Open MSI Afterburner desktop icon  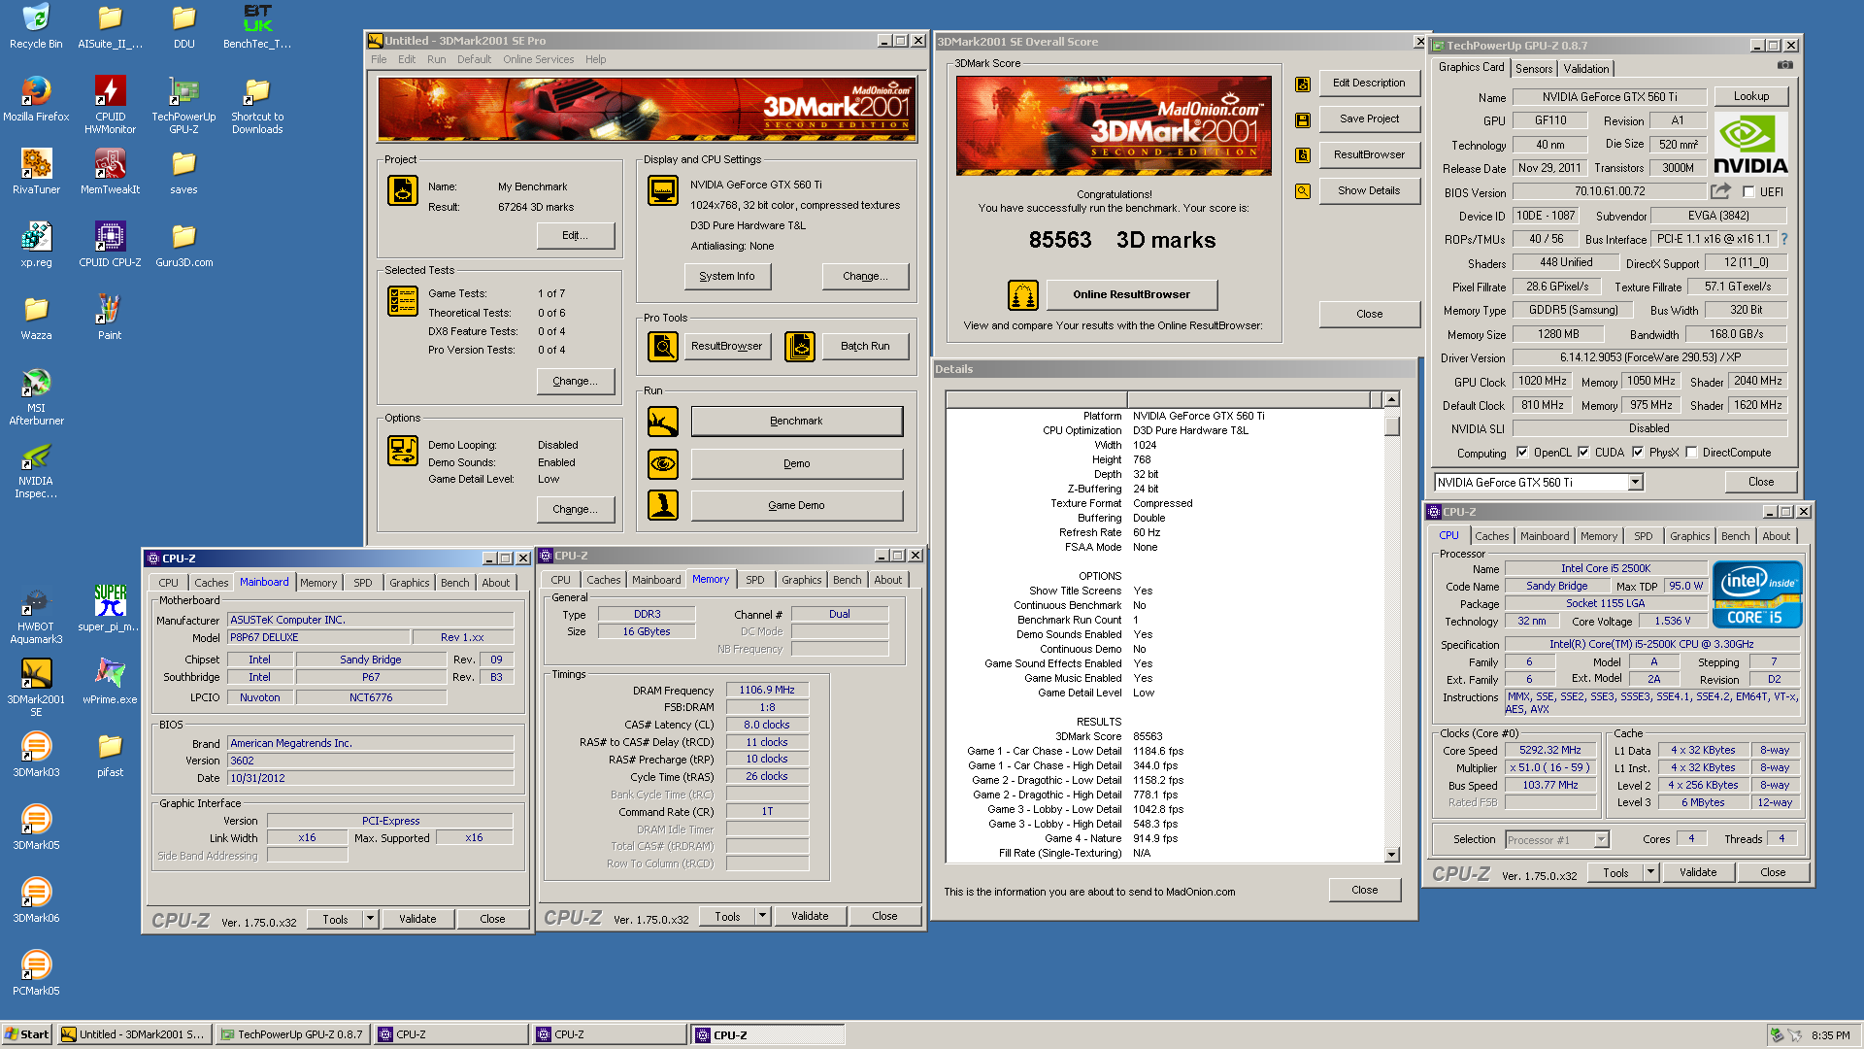36,396
